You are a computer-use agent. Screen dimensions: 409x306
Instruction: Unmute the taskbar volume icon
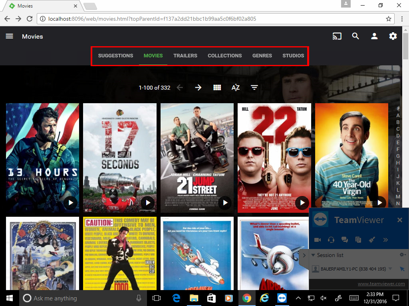click(323, 298)
